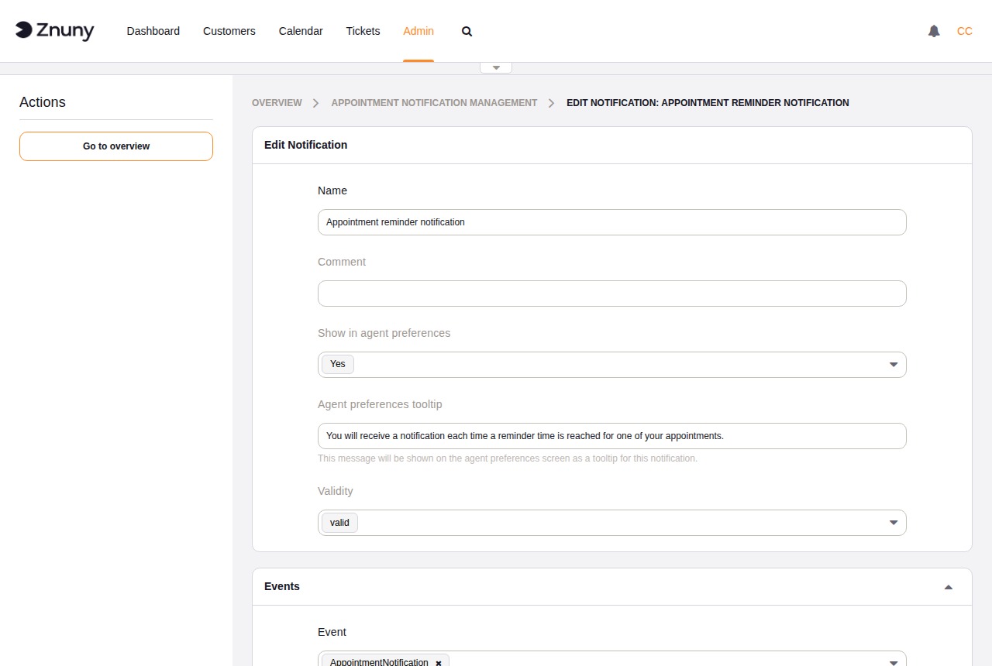Screen dimensions: 992x666
Task: Click the Name input field
Action: 612,222
